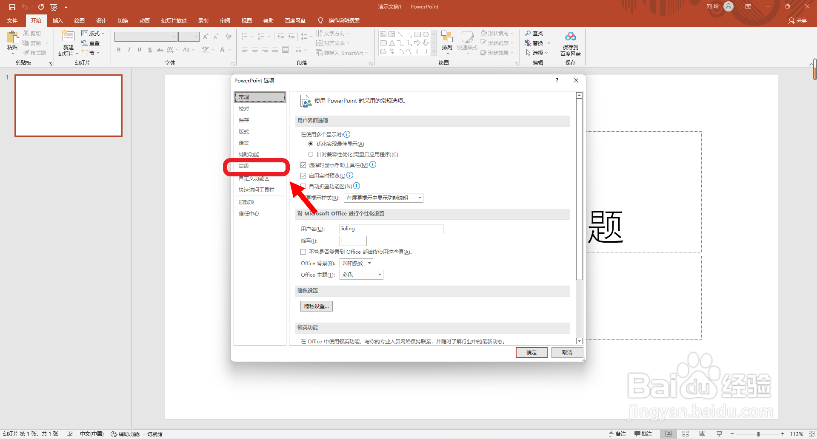
Task: Select optimize for best appearance radio button
Action: [311, 144]
